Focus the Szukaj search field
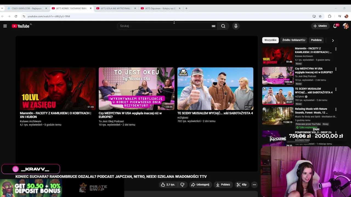351x197 pixels. (165, 26)
